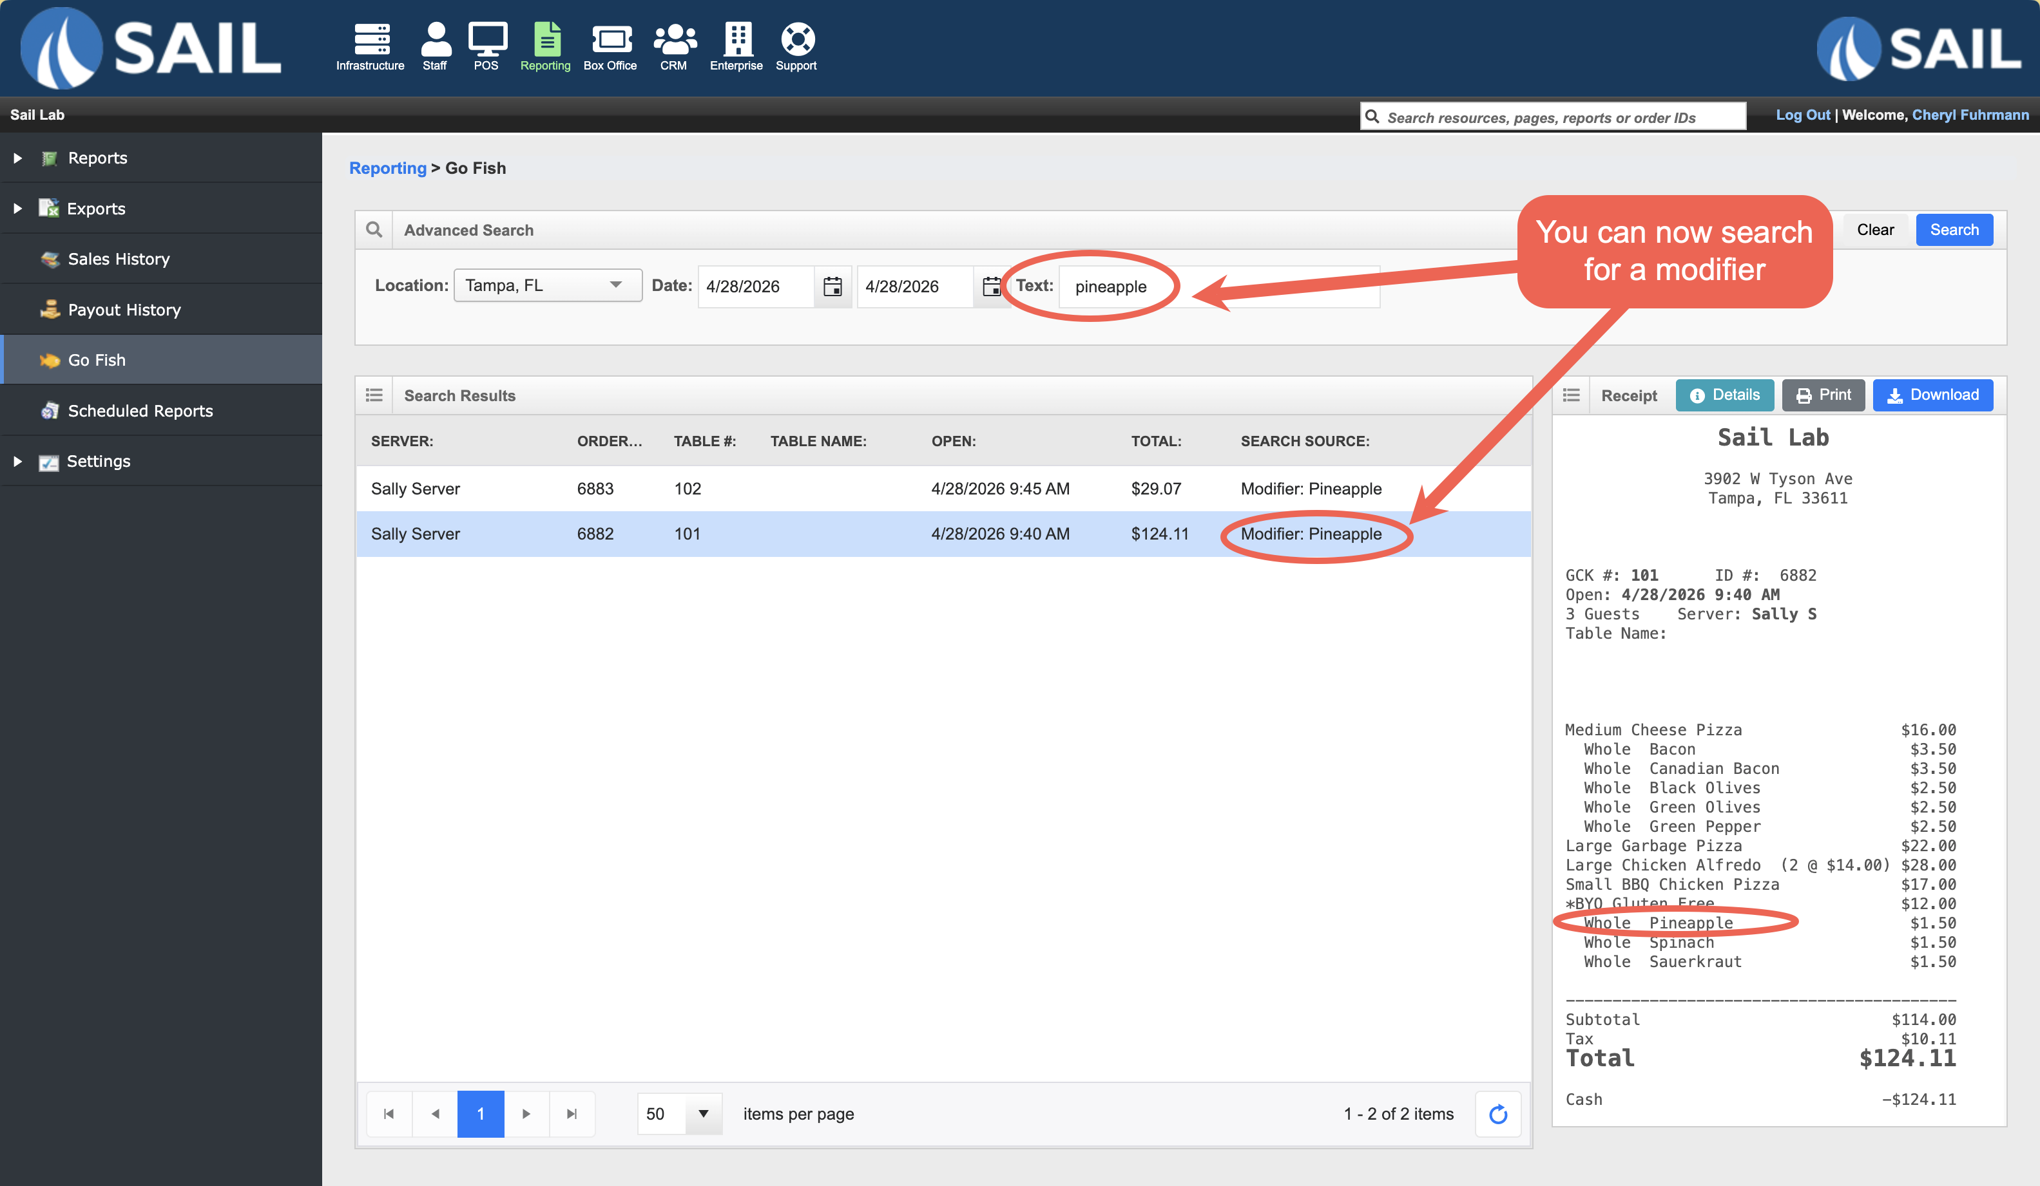The image size is (2040, 1186).
Task: Refresh the search results grid
Action: (x=1497, y=1114)
